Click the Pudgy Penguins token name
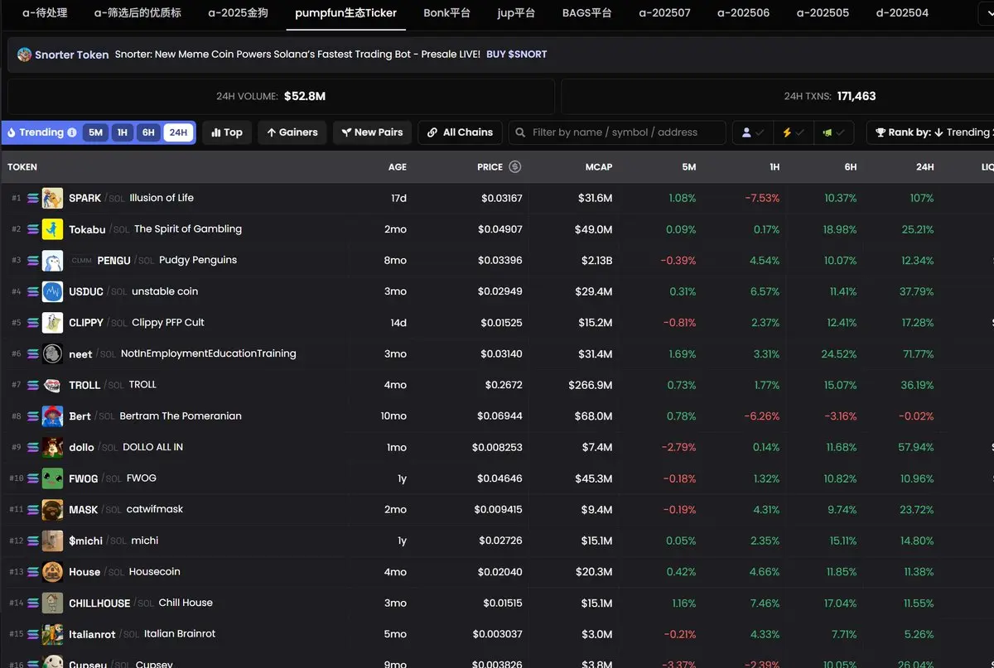Screen dimensions: 994x668 198,260
